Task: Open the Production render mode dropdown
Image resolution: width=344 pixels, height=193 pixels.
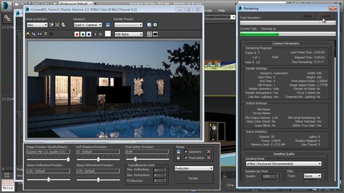Action: (193, 168)
